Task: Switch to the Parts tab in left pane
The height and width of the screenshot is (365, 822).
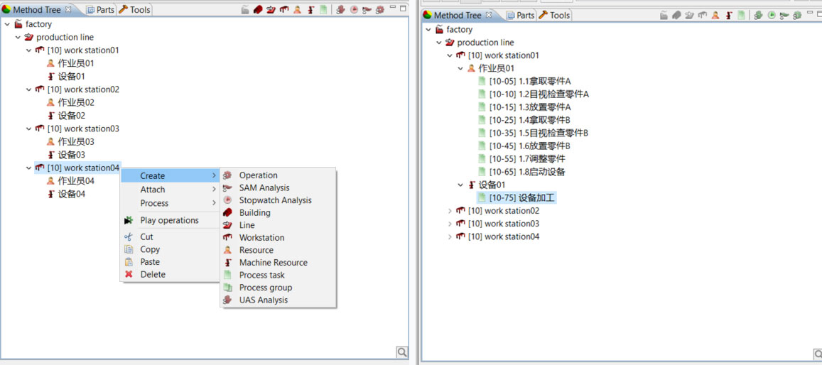Action: pos(101,10)
